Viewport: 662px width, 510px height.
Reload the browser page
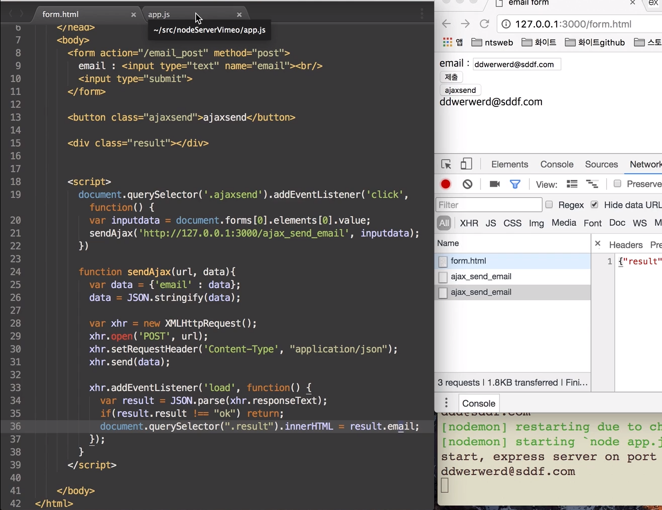tap(484, 24)
